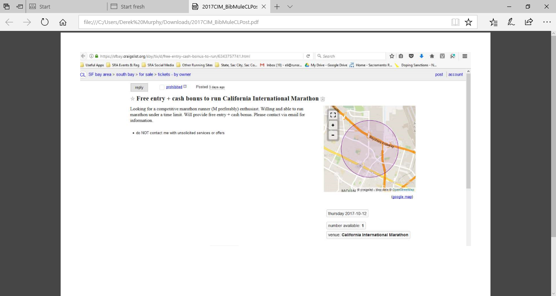
Task: Click craigslist account link
Action: 455,74
